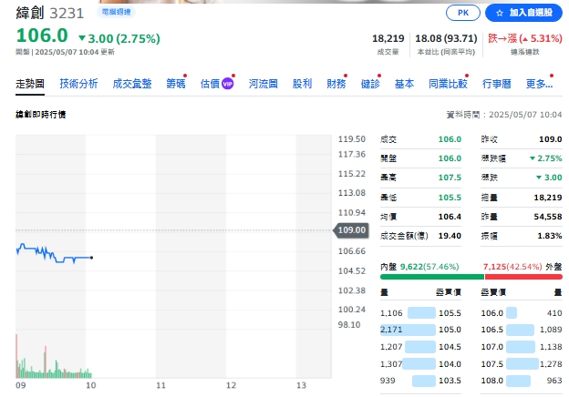This screenshot has height=397, width=569.
Task: Click bid volume 2,171 at 105.0
Action: [391, 330]
